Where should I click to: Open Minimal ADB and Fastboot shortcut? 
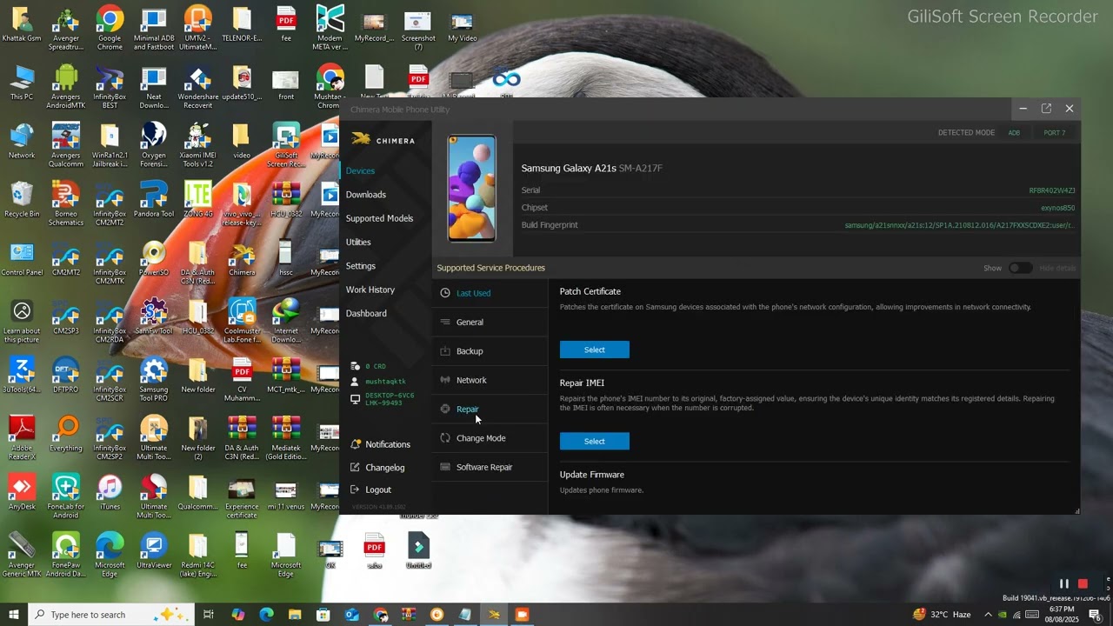154,28
